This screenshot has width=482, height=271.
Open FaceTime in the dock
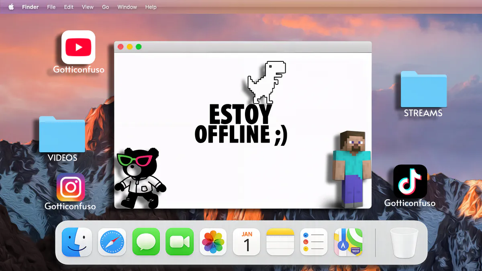[x=180, y=242]
